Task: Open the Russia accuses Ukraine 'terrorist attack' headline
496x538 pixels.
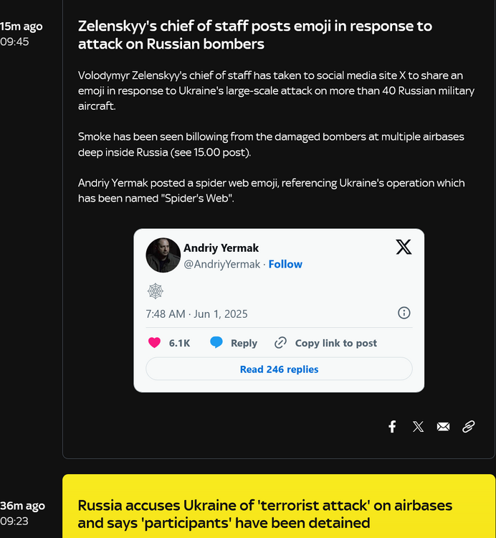Action: coord(265,514)
